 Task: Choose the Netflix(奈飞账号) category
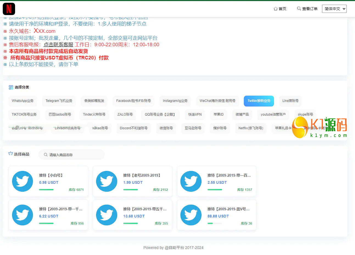(251, 128)
